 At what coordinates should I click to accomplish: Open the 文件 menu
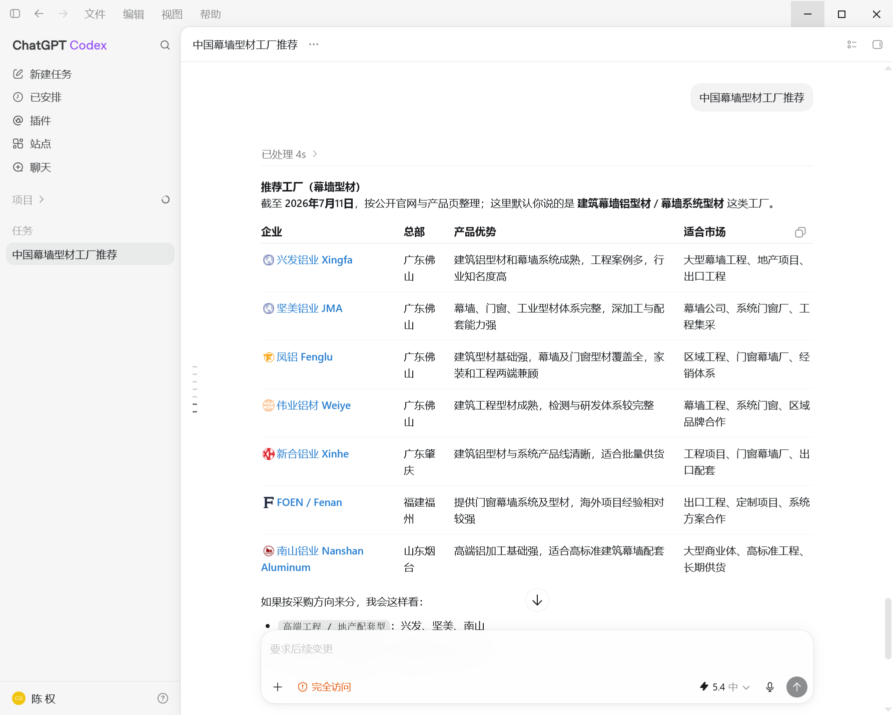(x=95, y=14)
